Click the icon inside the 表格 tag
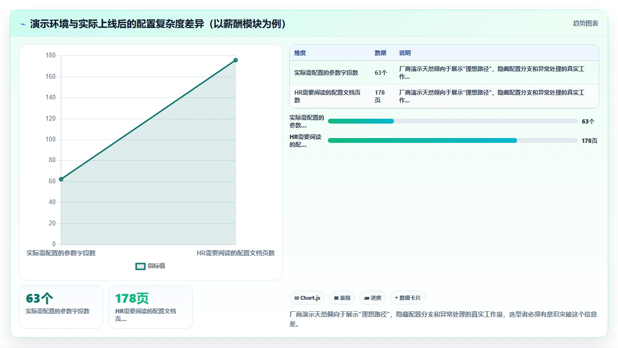 [336, 298]
